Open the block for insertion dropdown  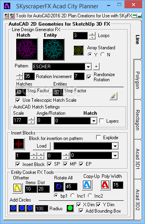115,146
